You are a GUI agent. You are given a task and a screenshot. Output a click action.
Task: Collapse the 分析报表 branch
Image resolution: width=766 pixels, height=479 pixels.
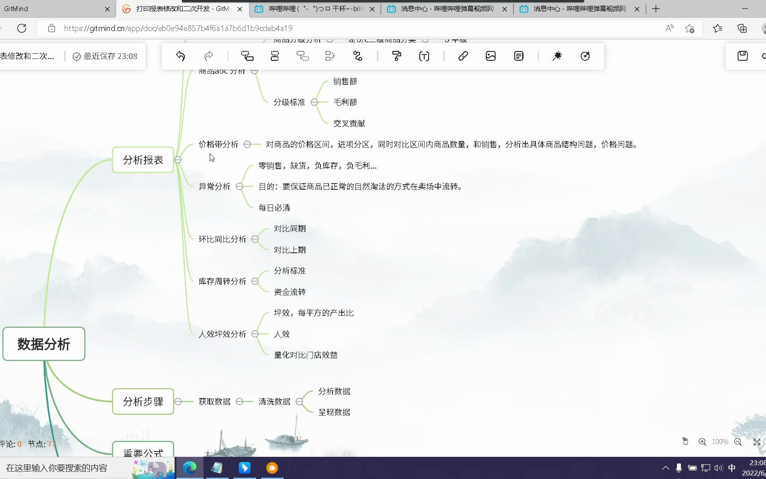[x=178, y=160]
